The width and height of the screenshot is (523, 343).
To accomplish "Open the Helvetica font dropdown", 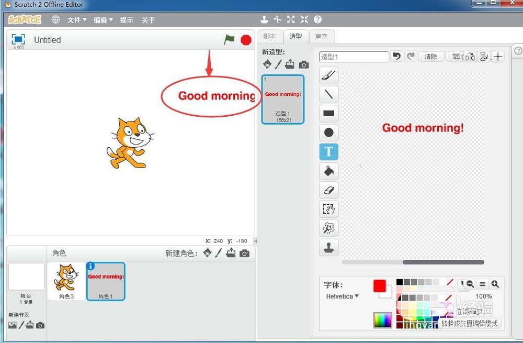I will tap(343, 296).
